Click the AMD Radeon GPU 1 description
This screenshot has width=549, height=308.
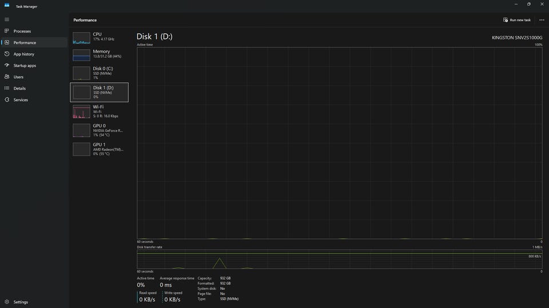pyautogui.click(x=108, y=150)
